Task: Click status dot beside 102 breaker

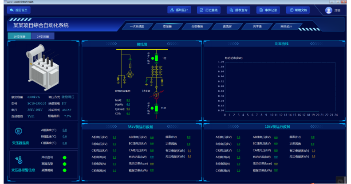Action: 153,59
